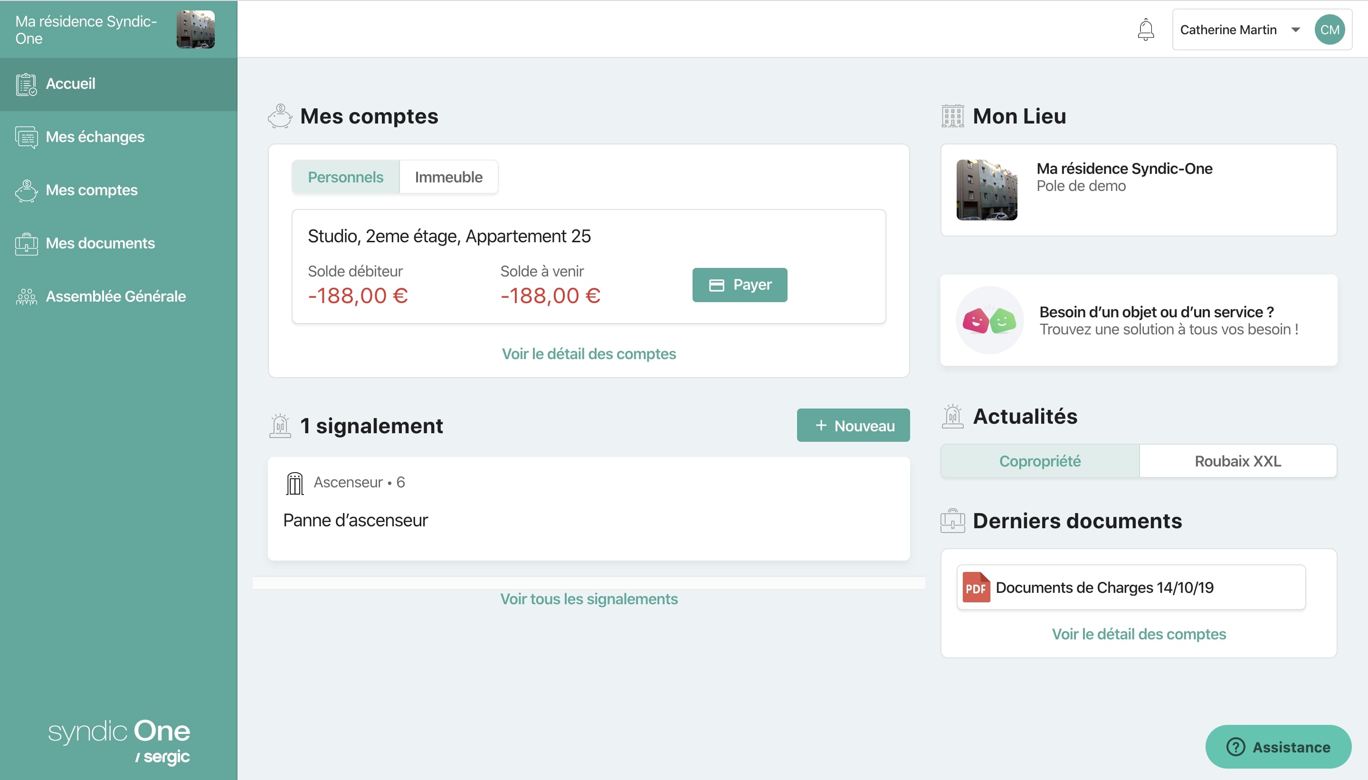Click Pole de demo text
This screenshot has width=1368, height=780.
(x=1081, y=186)
